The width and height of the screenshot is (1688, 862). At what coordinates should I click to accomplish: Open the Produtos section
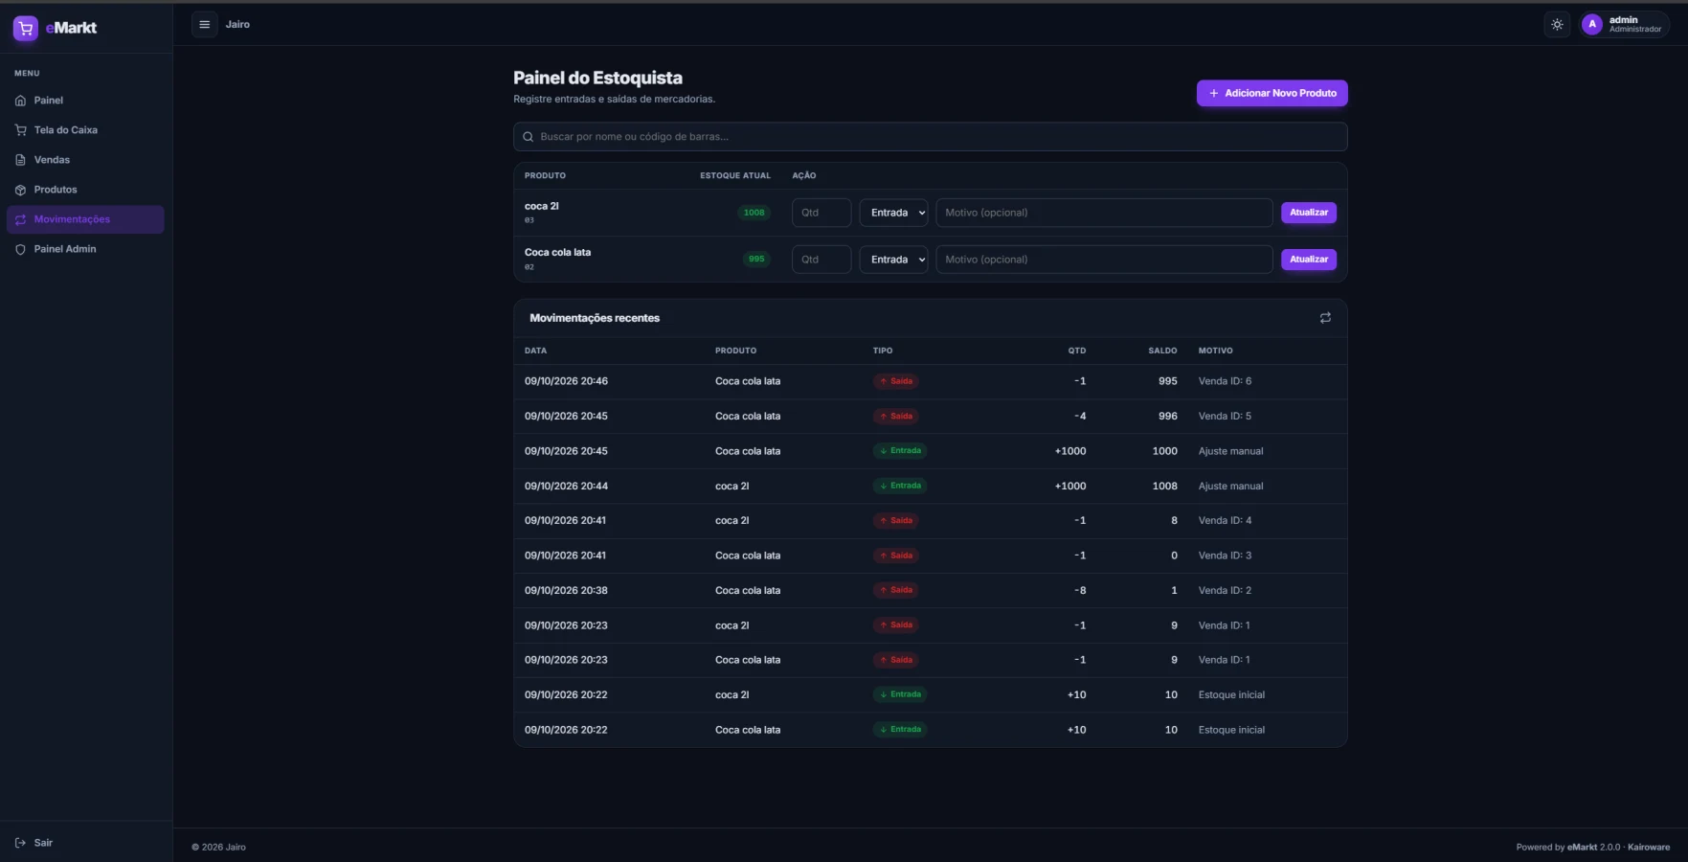tap(85, 190)
